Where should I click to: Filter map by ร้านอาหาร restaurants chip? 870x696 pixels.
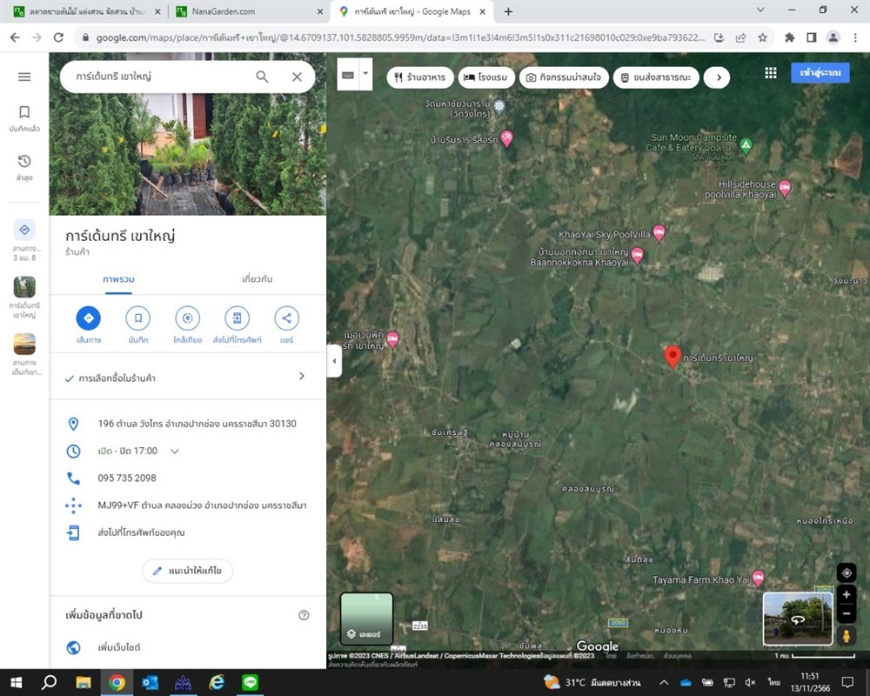pos(420,77)
